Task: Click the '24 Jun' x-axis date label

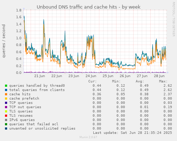Action: click(x=91, y=76)
